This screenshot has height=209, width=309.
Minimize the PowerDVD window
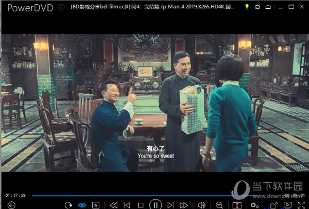(281, 8)
